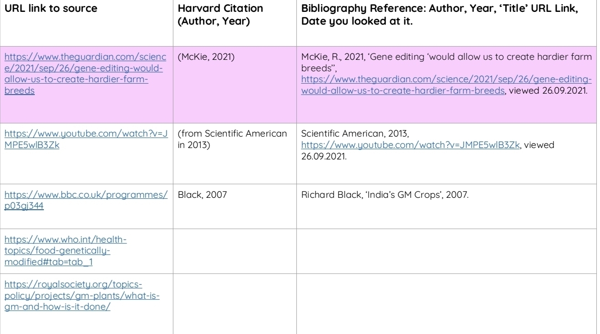Viewport: 600px width, 334px height.
Task: Click the "Harvard Citation (Author, Year)" header
Action: 220,15
